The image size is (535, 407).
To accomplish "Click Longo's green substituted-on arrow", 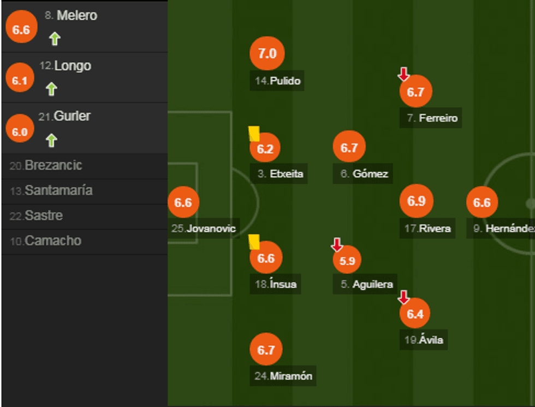I will pyautogui.click(x=51, y=89).
